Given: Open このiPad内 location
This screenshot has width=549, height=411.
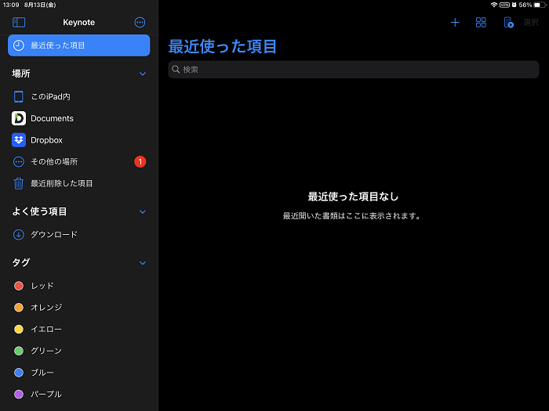Looking at the screenshot, I should click(78, 96).
